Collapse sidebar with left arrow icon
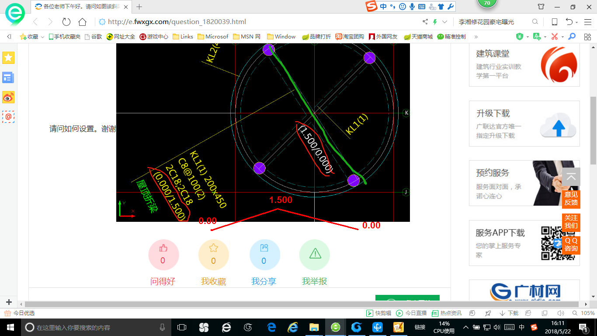The height and width of the screenshot is (336, 597). coord(9,37)
